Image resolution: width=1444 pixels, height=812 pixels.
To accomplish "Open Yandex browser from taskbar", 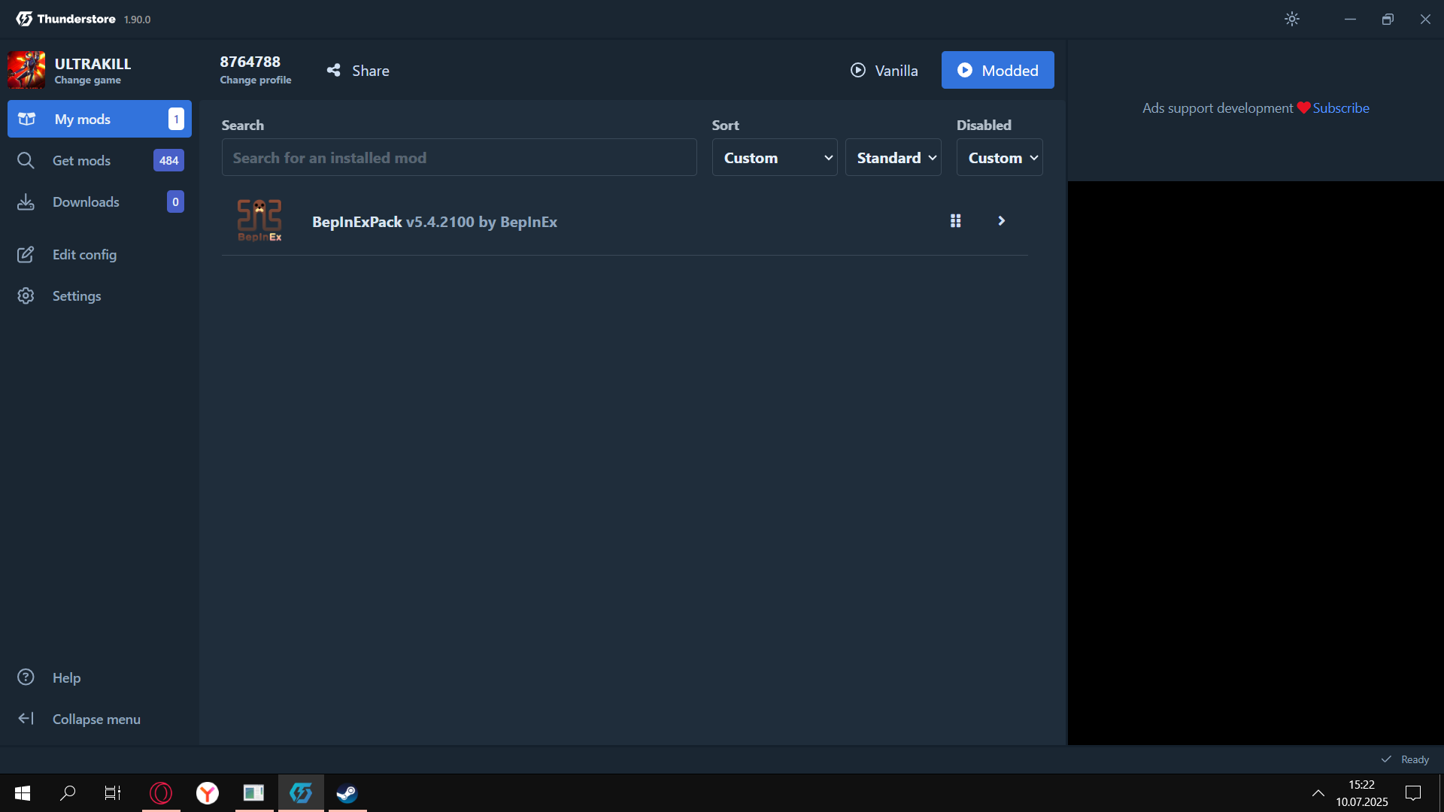I will 208,793.
